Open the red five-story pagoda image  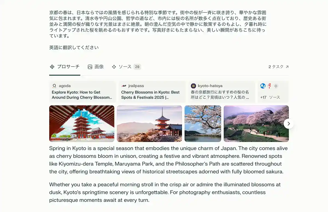click(x=82, y=123)
